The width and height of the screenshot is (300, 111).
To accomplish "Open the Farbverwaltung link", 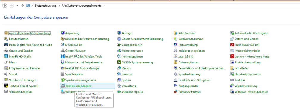I will pyautogui.click(x=188, y=45).
